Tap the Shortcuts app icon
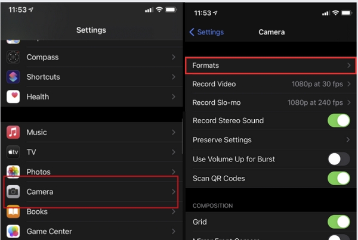358x240 pixels. (13, 77)
